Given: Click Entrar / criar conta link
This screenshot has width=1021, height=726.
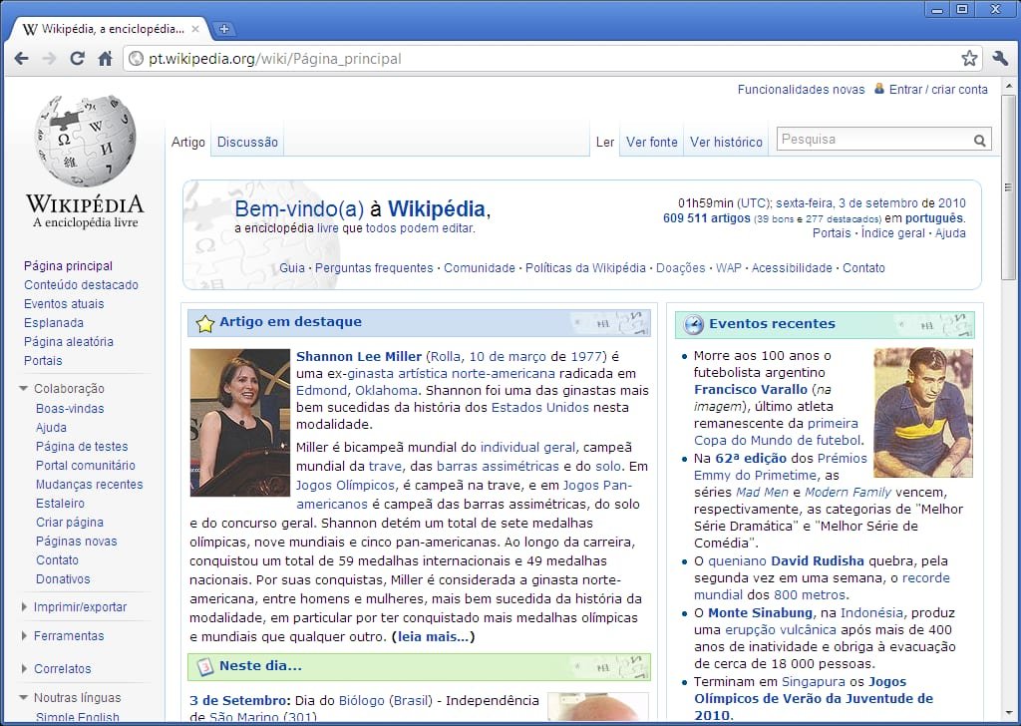Looking at the screenshot, I should (x=938, y=89).
